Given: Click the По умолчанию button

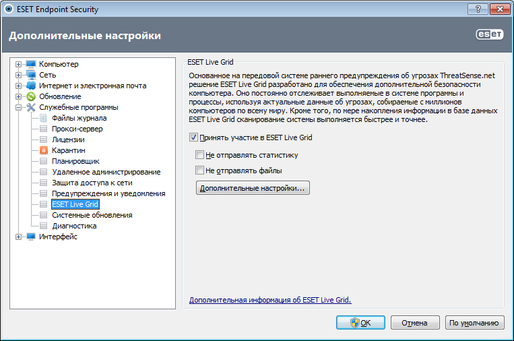Looking at the screenshot, I should point(475,323).
